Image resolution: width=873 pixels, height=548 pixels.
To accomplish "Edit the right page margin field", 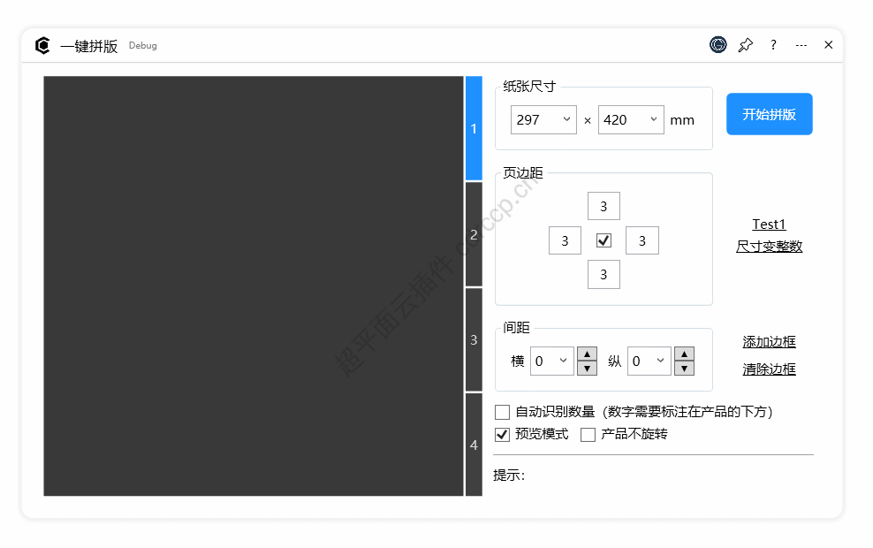I will 642,240.
